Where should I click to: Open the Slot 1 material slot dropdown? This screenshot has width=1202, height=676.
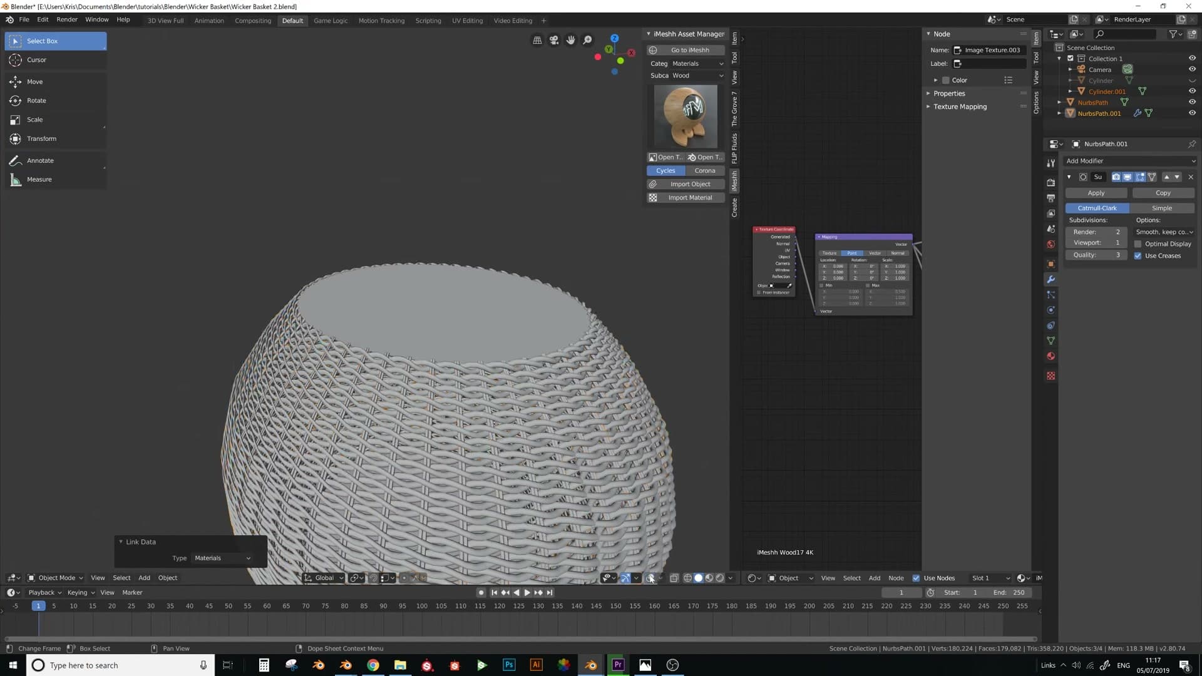[990, 578]
